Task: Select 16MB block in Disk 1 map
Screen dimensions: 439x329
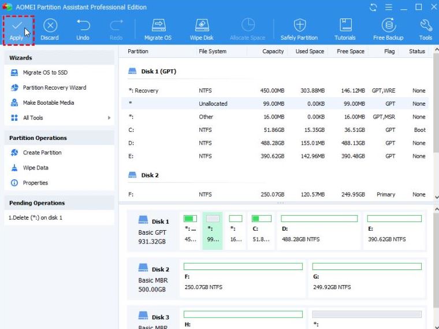Action: [236, 231]
